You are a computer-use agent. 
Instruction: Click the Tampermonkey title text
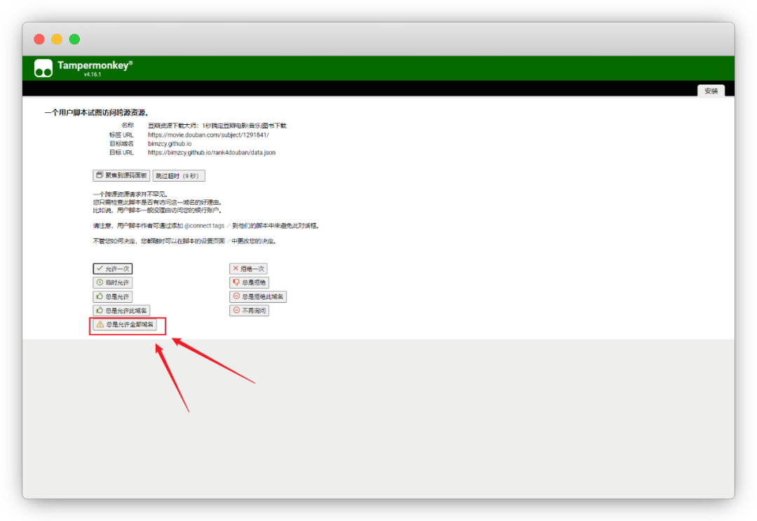tap(94, 65)
